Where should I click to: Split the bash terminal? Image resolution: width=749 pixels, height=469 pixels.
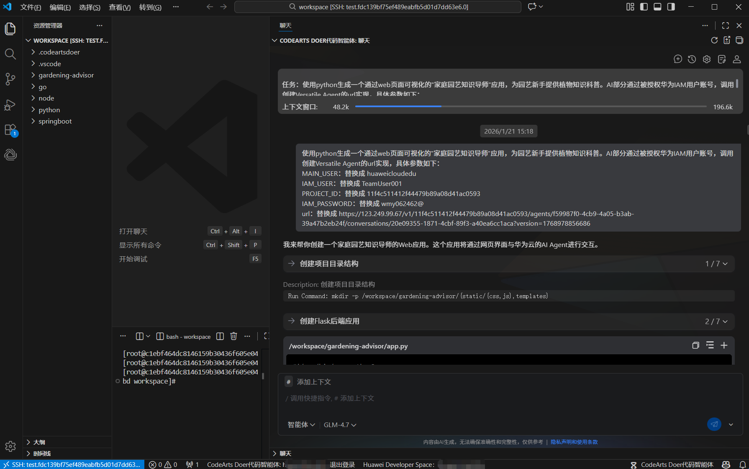click(x=220, y=336)
